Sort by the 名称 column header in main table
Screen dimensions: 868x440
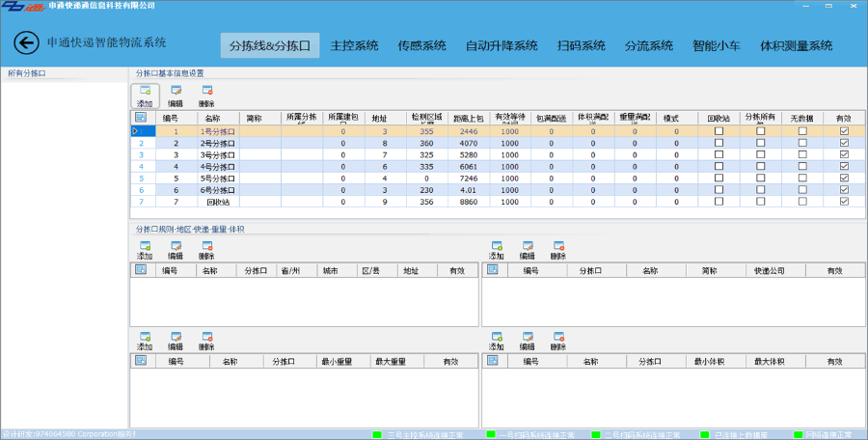pos(213,118)
